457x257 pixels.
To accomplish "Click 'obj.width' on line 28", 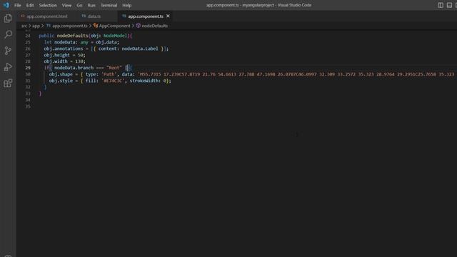I will (56, 61).
